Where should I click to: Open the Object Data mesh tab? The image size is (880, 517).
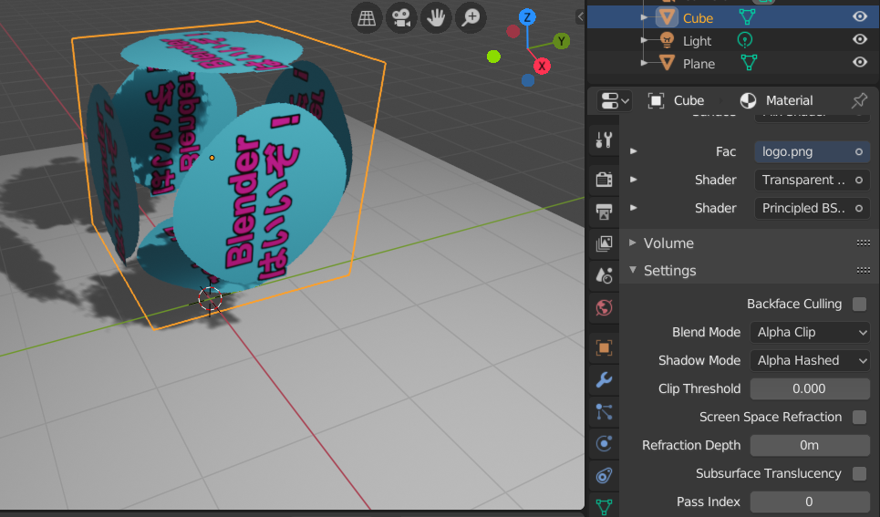click(x=604, y=506)
